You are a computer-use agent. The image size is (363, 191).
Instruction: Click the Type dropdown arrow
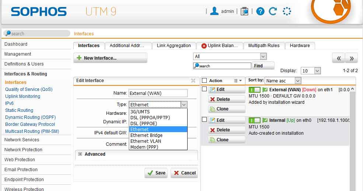coord(184,105)
